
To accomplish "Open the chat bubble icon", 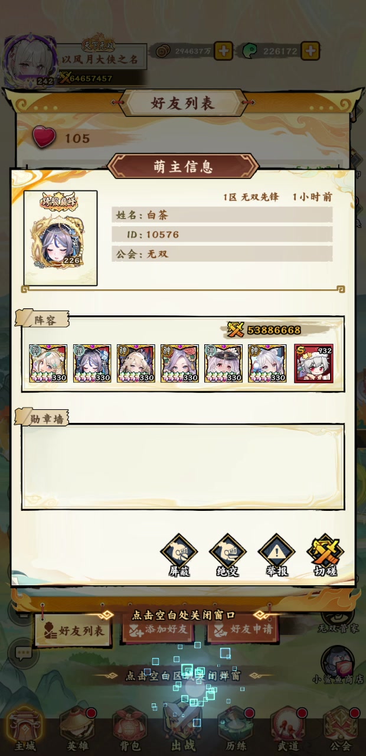I will (x=23, y=653).
